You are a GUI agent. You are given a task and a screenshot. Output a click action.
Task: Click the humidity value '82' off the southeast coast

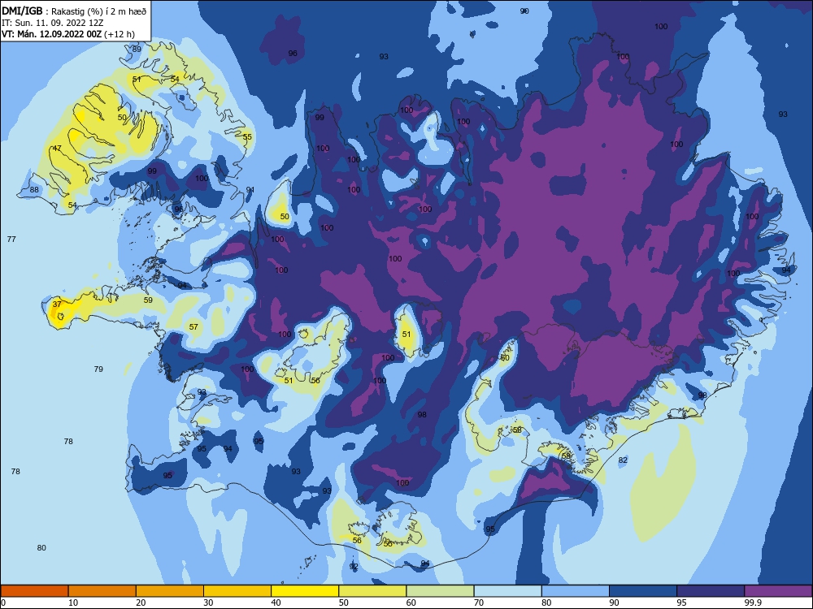coord(623,460)
